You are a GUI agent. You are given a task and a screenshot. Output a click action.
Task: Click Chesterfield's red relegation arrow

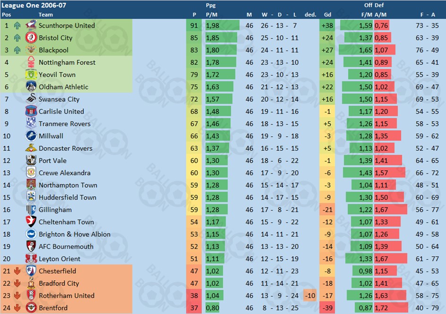(x=17, y=271)
